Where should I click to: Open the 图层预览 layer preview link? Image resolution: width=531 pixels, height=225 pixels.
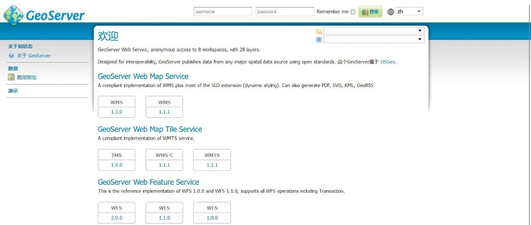coord(27,77)
